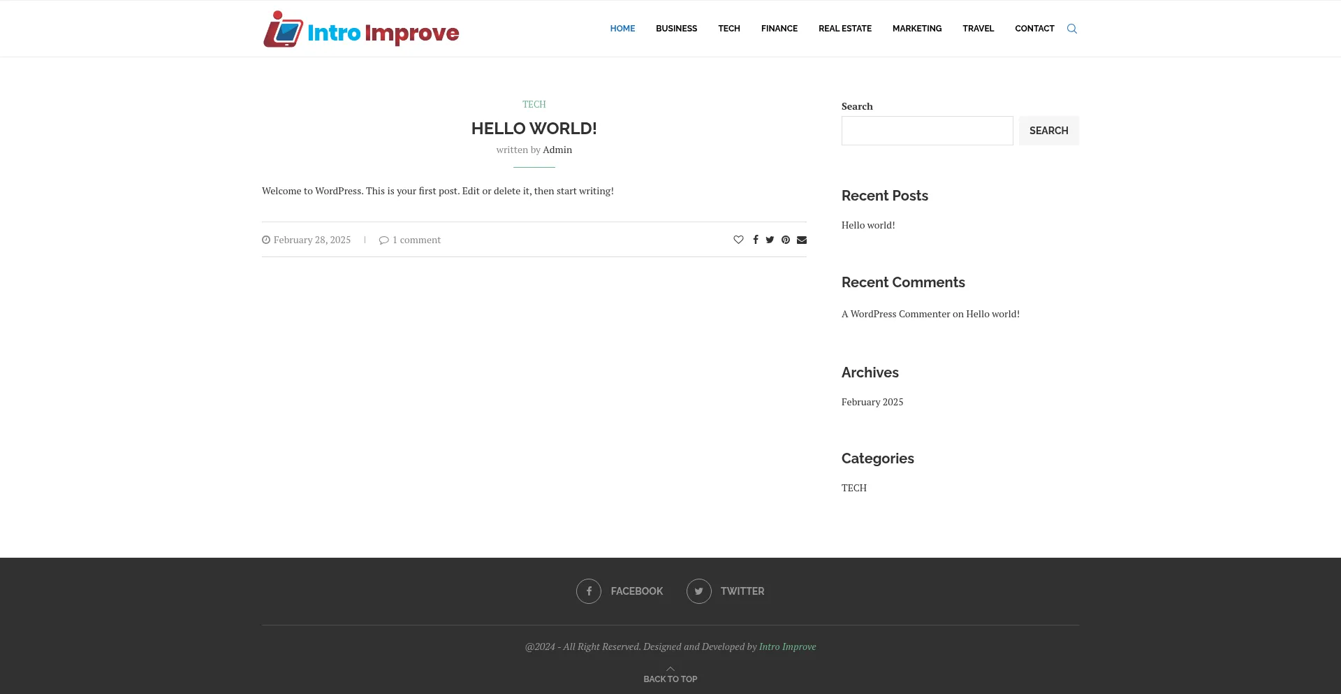Click A WordPress Commenter link
The height and width of the screenshot is (694, 1341).
pos(896,314)
